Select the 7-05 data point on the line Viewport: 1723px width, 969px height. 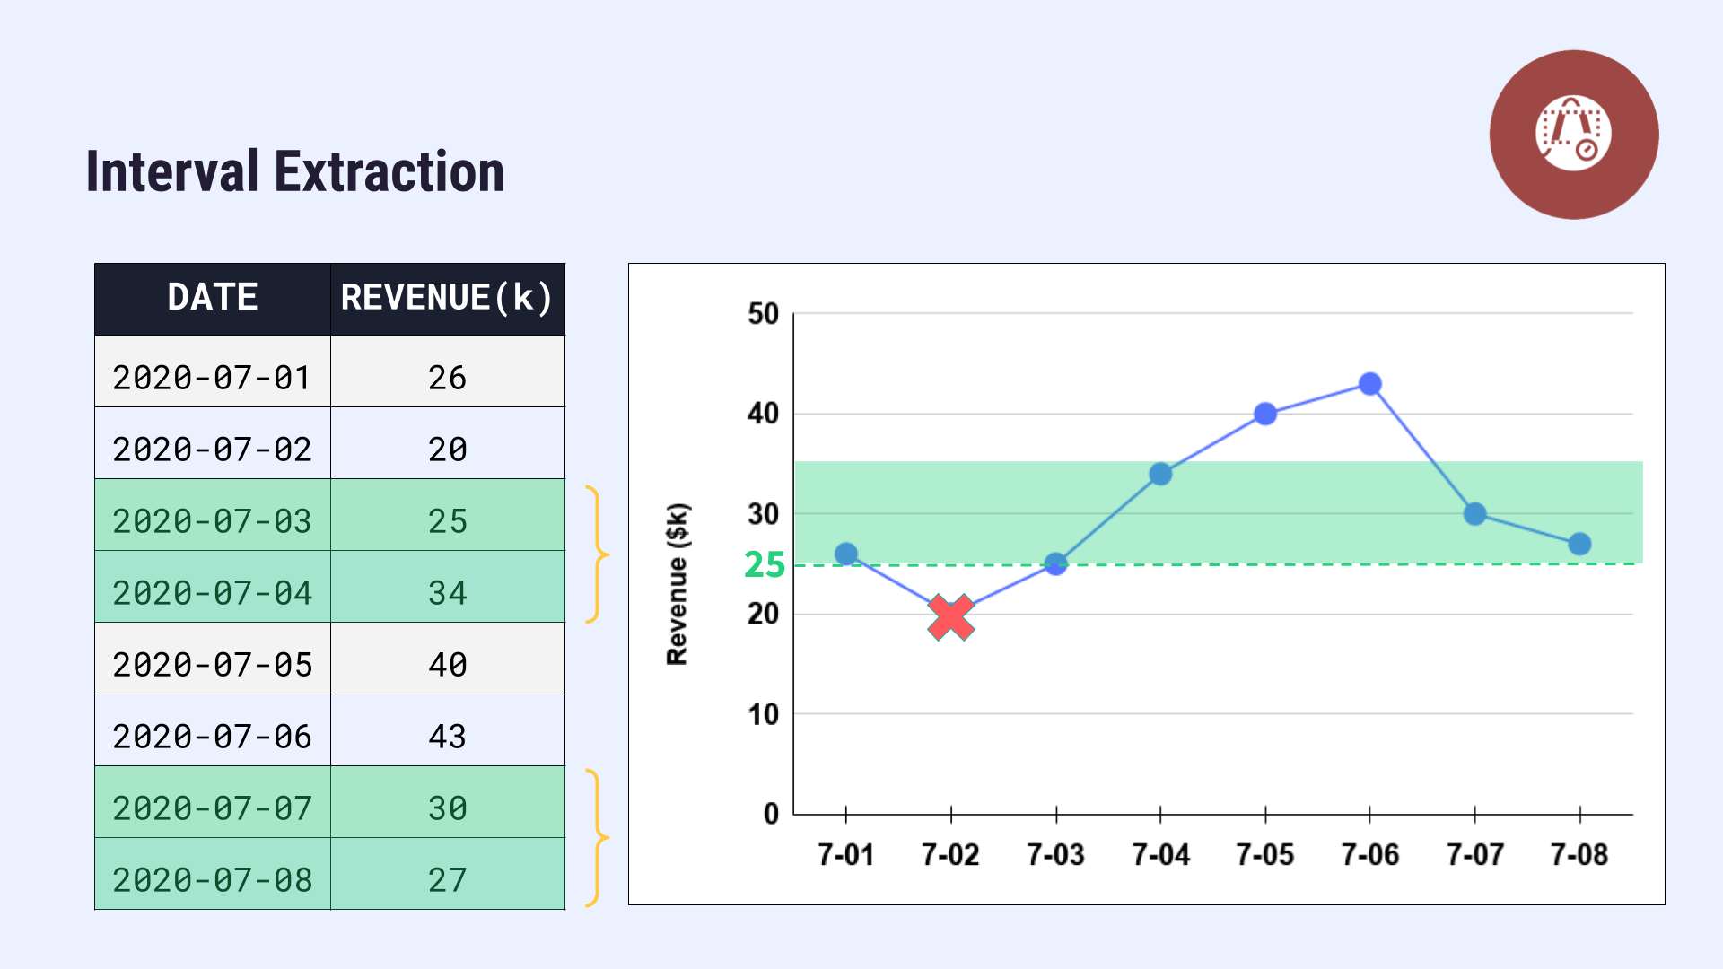pos(1265,414)
